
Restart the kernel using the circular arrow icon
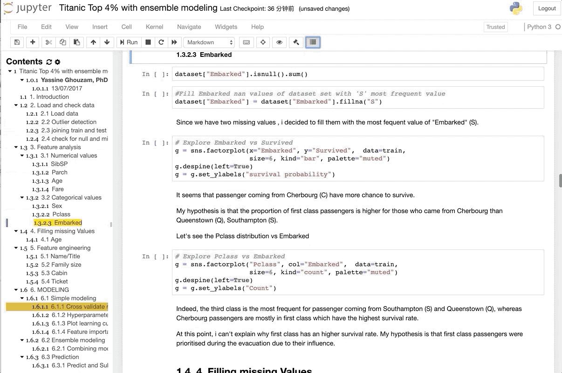(160, 42)
